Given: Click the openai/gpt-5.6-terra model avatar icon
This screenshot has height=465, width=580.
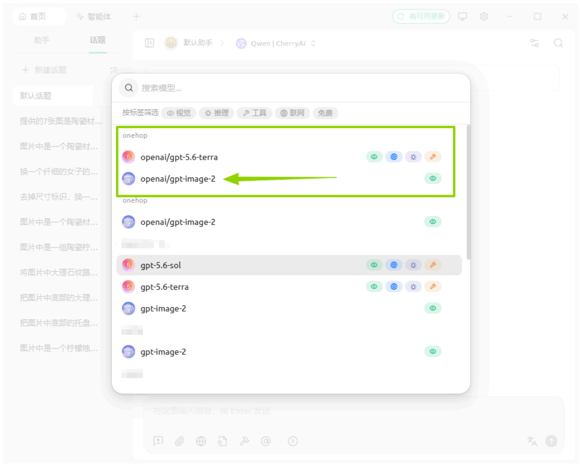Looking at the screenshot, I should tap(128, 157).
